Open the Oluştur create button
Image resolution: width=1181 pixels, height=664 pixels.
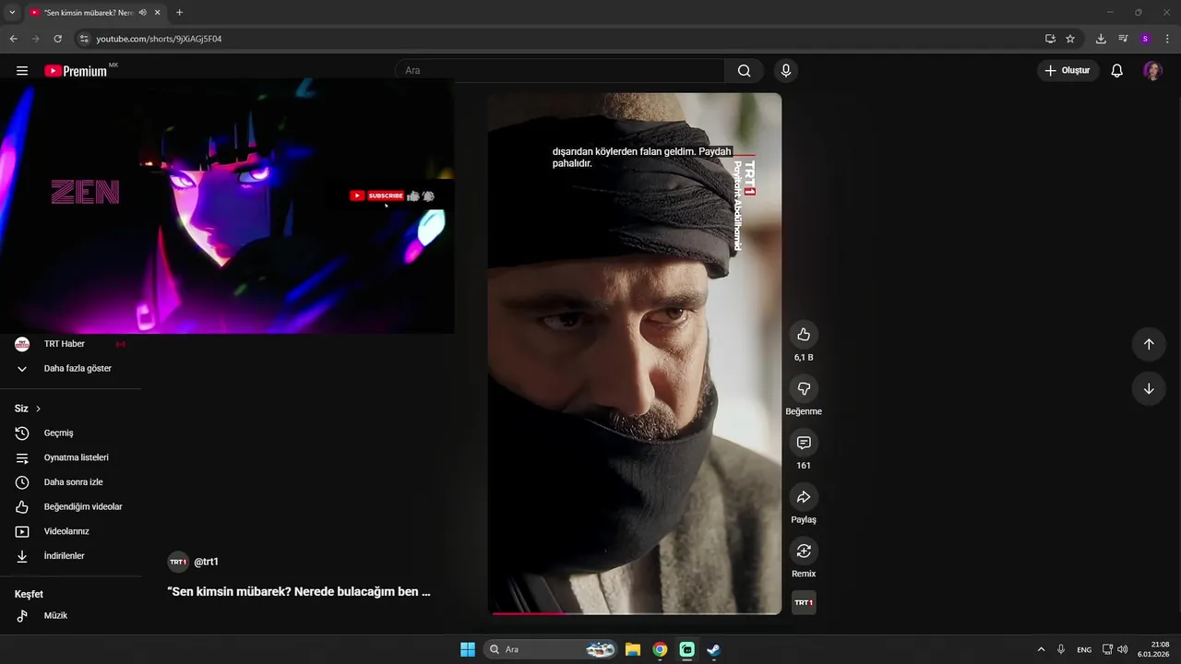click(x=1068, y=71)
